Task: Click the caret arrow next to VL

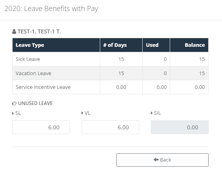Action: coord(82,113)
